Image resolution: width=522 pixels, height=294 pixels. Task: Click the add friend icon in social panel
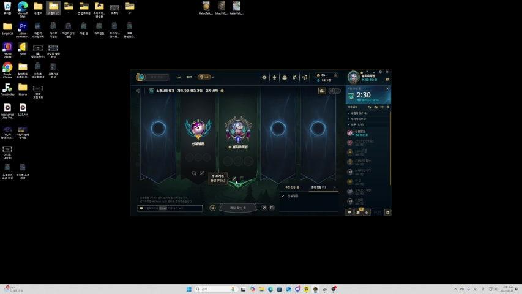370,107
